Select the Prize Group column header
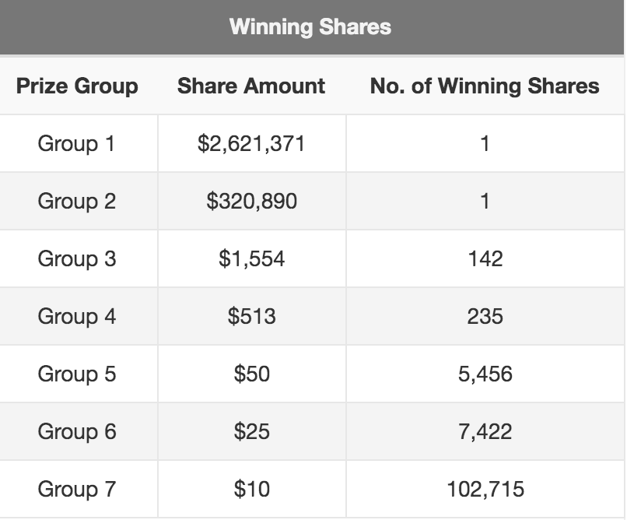Screen dimensions: 627x520 77,86
